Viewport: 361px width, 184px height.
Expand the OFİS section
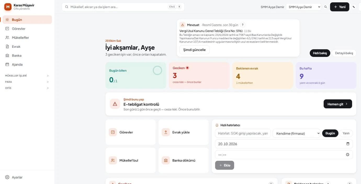tap(27, 88)
